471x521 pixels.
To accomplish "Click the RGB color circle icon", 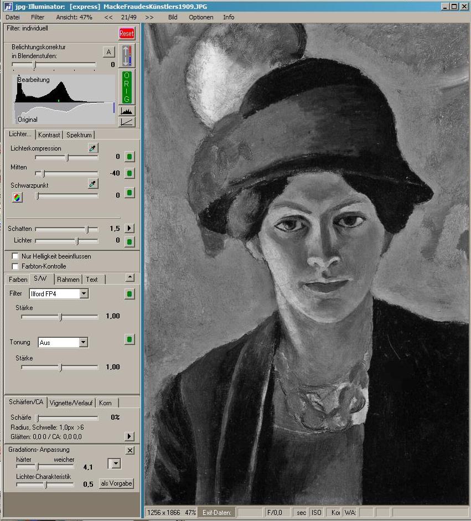I will [x=18, y=197].
